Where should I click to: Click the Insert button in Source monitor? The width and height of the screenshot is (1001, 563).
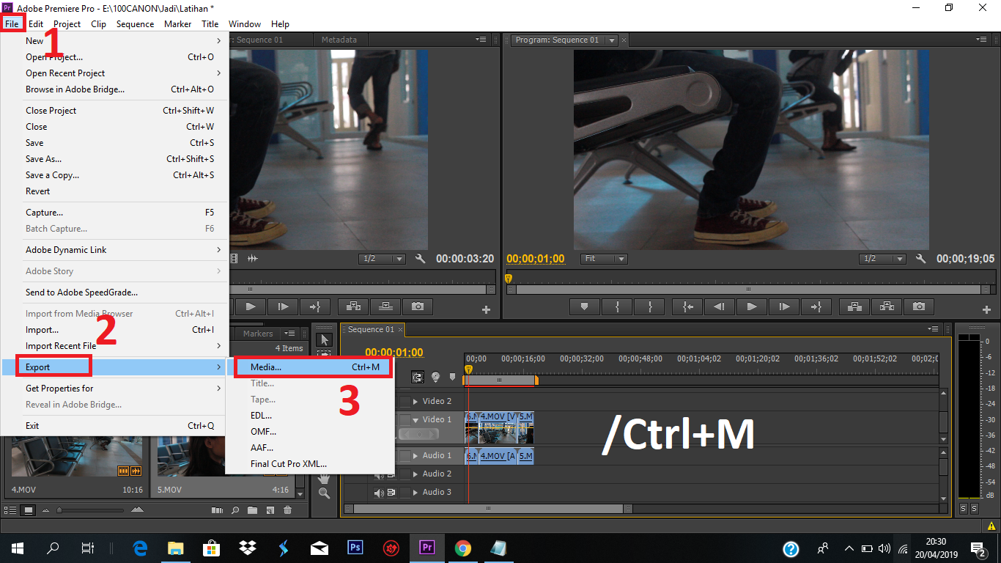tap(353, 307)
